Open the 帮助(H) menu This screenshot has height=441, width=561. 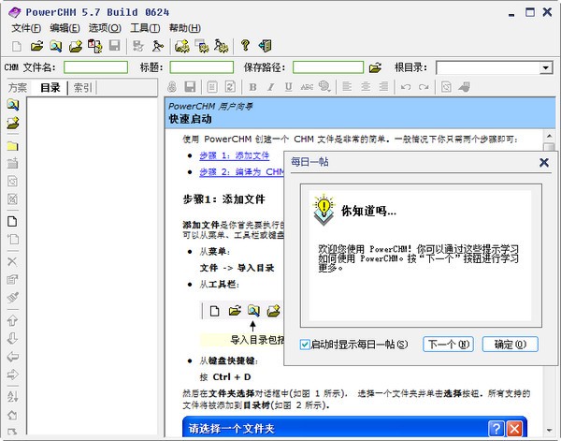[184, 28]
